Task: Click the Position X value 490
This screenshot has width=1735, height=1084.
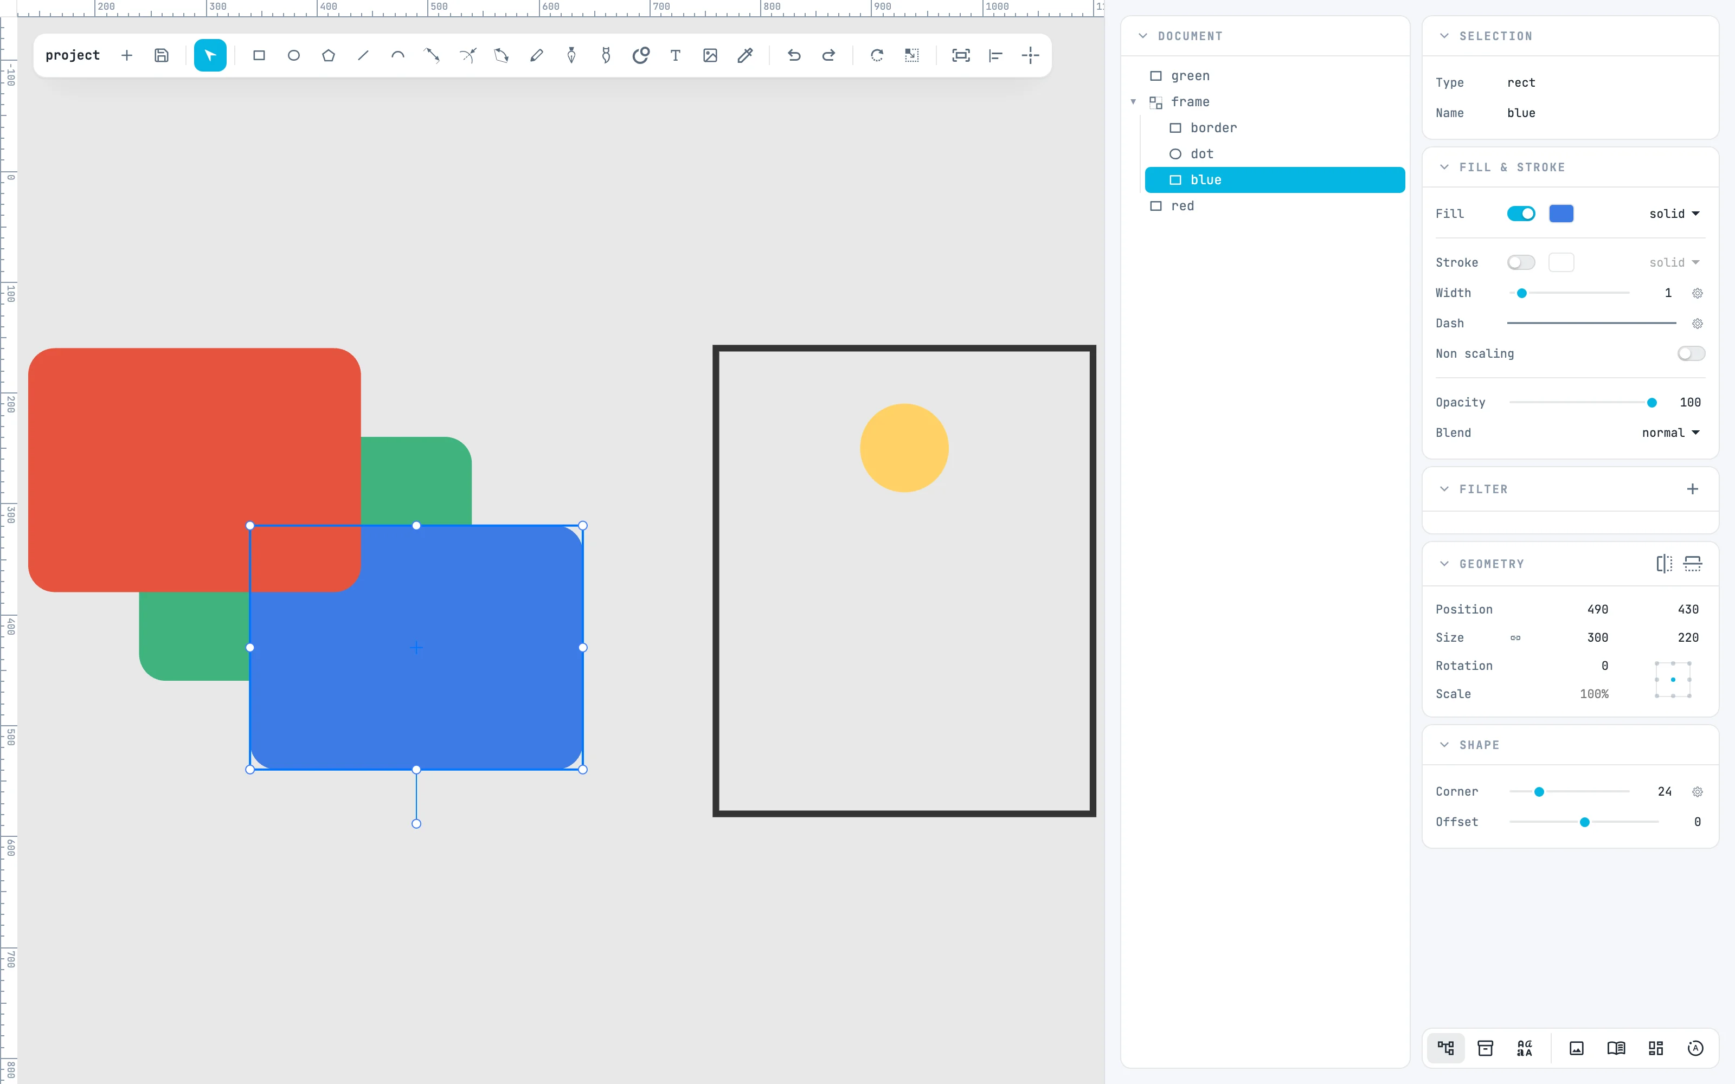Action: (x=1597, y=609)
